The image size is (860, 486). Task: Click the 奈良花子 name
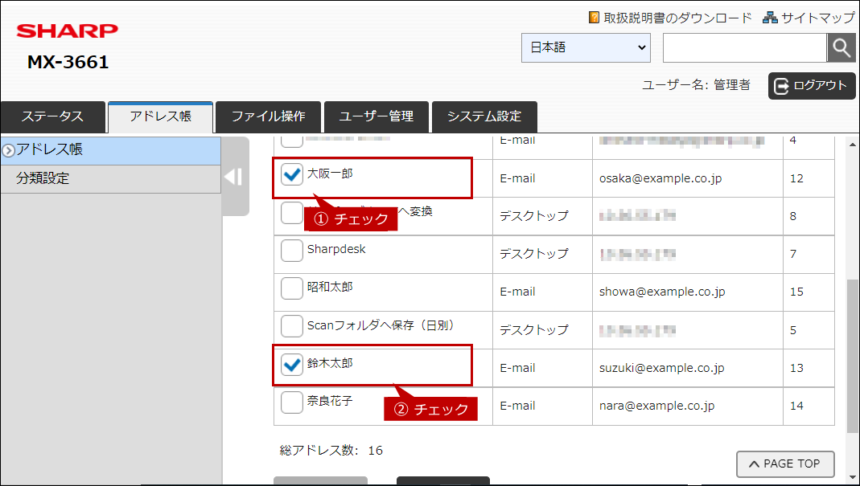330,401
